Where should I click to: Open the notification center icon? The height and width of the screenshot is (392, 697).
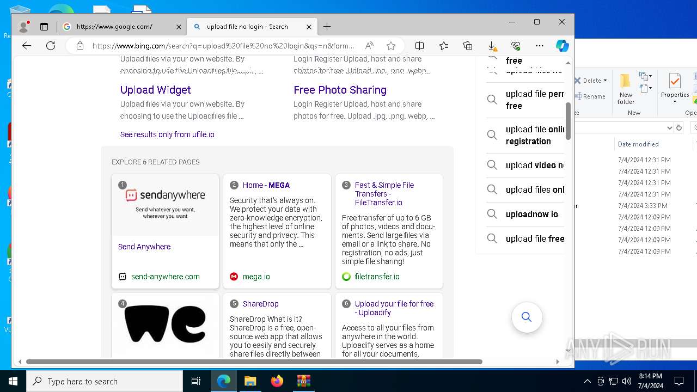click(679, 381)
